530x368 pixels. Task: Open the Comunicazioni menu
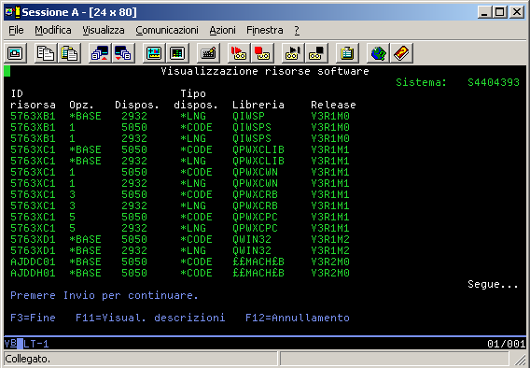pos(167,30)
